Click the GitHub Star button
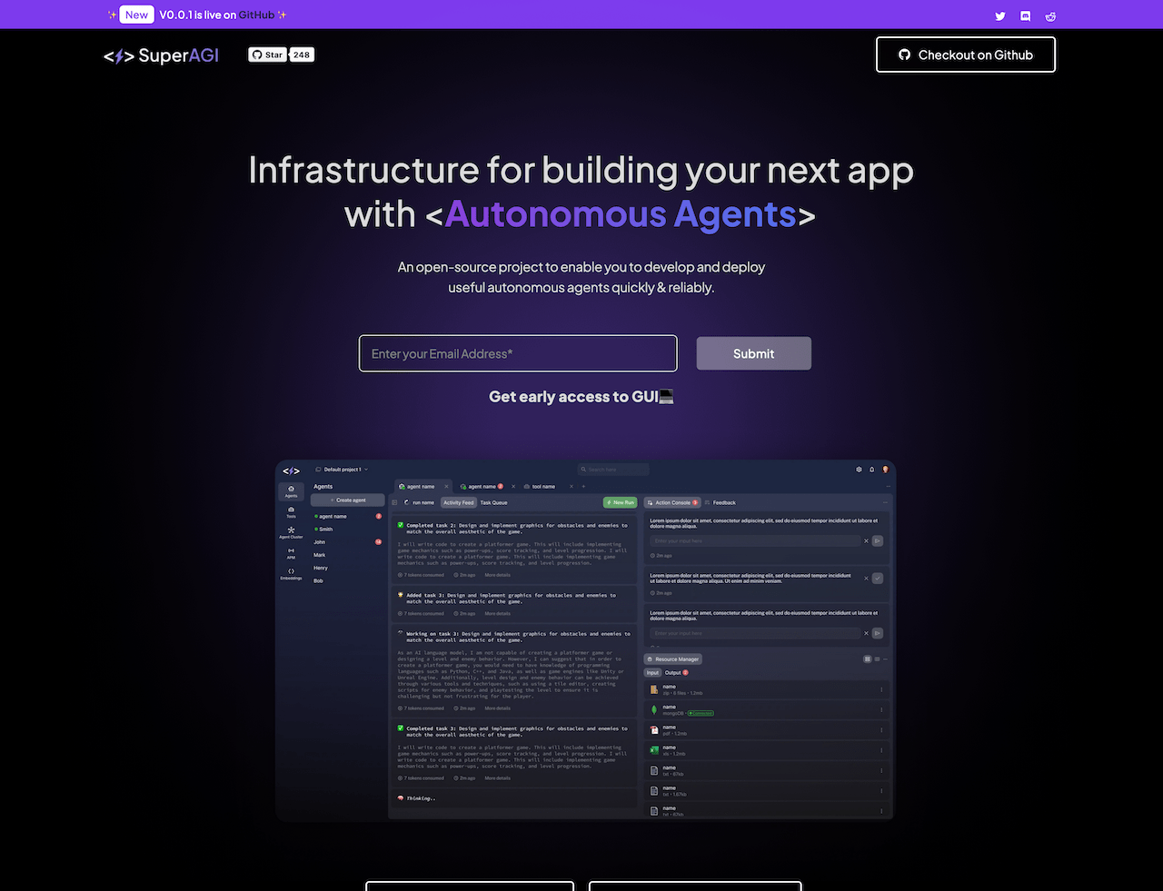This screenshot has height=891, width=1163. coord(267,54)
